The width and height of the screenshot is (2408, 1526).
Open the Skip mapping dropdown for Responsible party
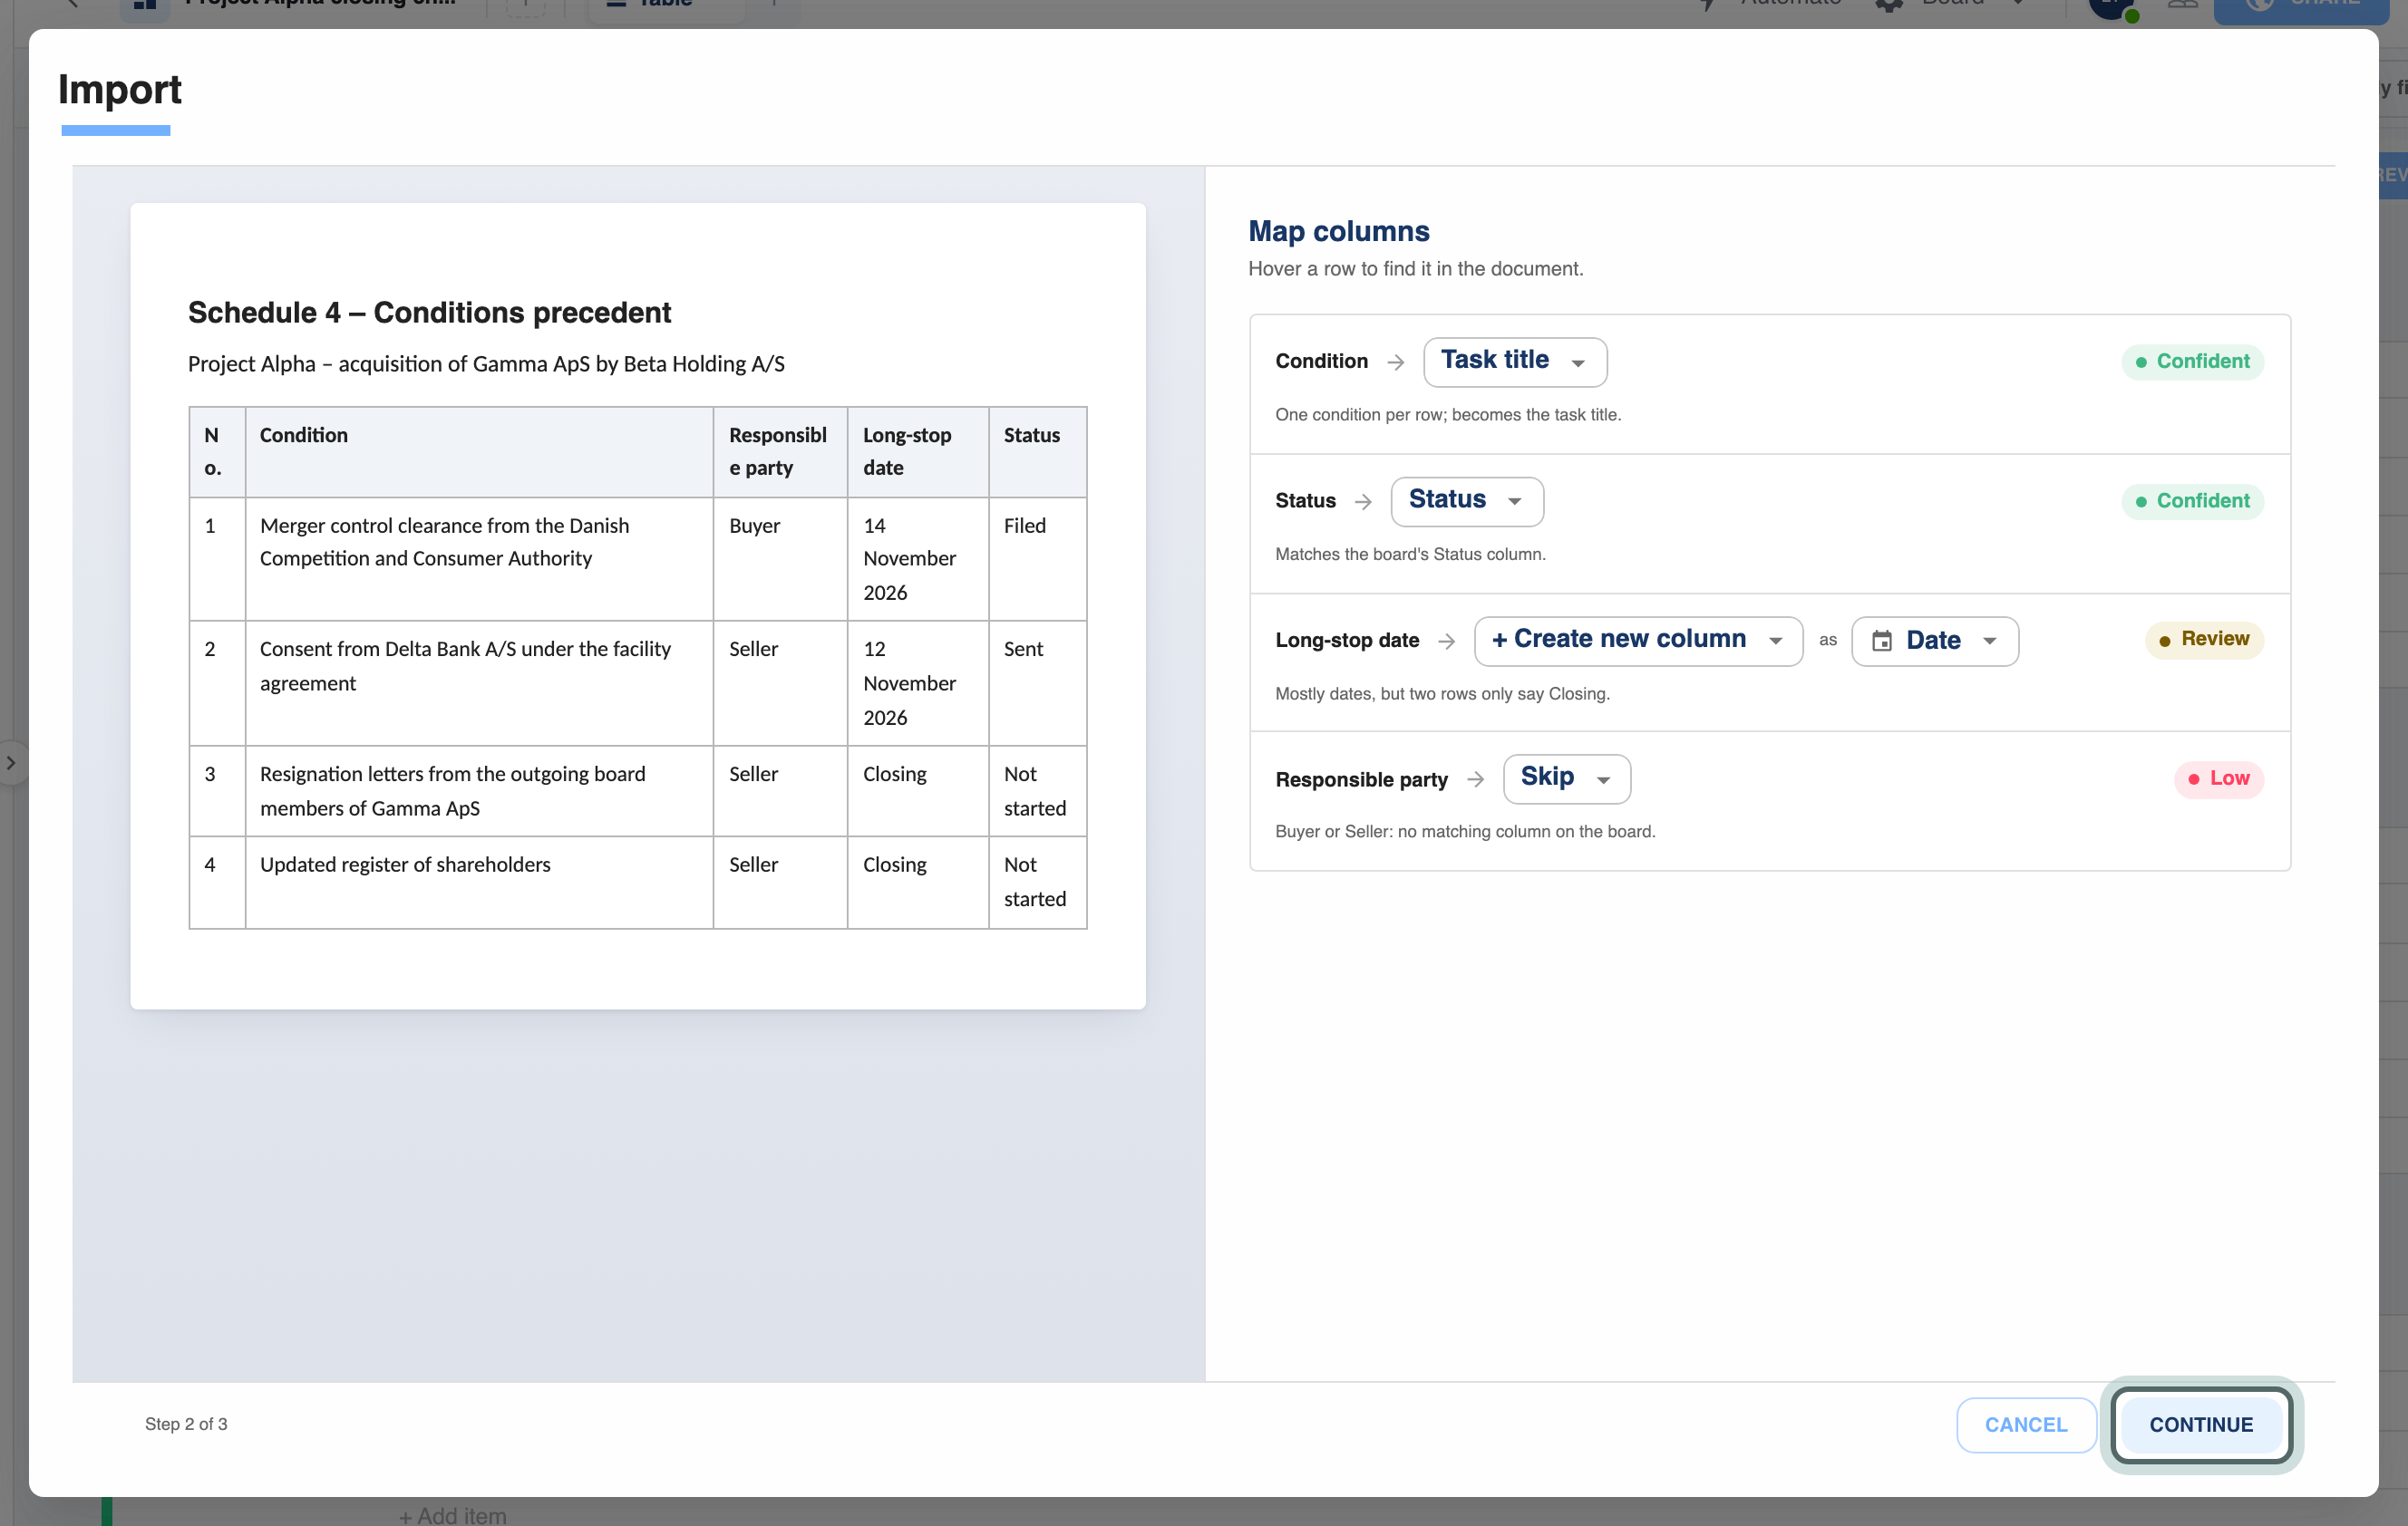tap(1566, 778)
